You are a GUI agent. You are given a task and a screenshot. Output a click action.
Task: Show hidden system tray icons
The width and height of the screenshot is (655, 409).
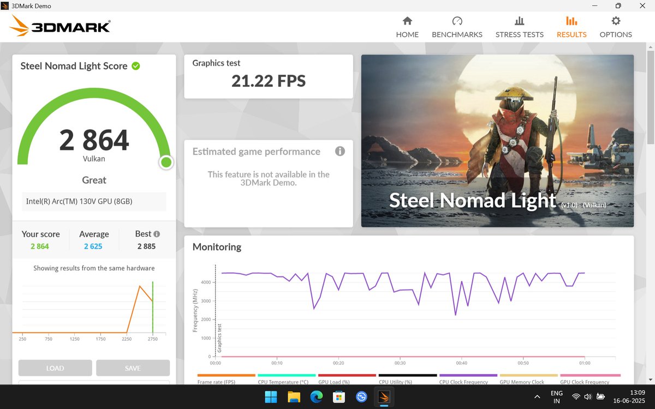coord(538,397)
